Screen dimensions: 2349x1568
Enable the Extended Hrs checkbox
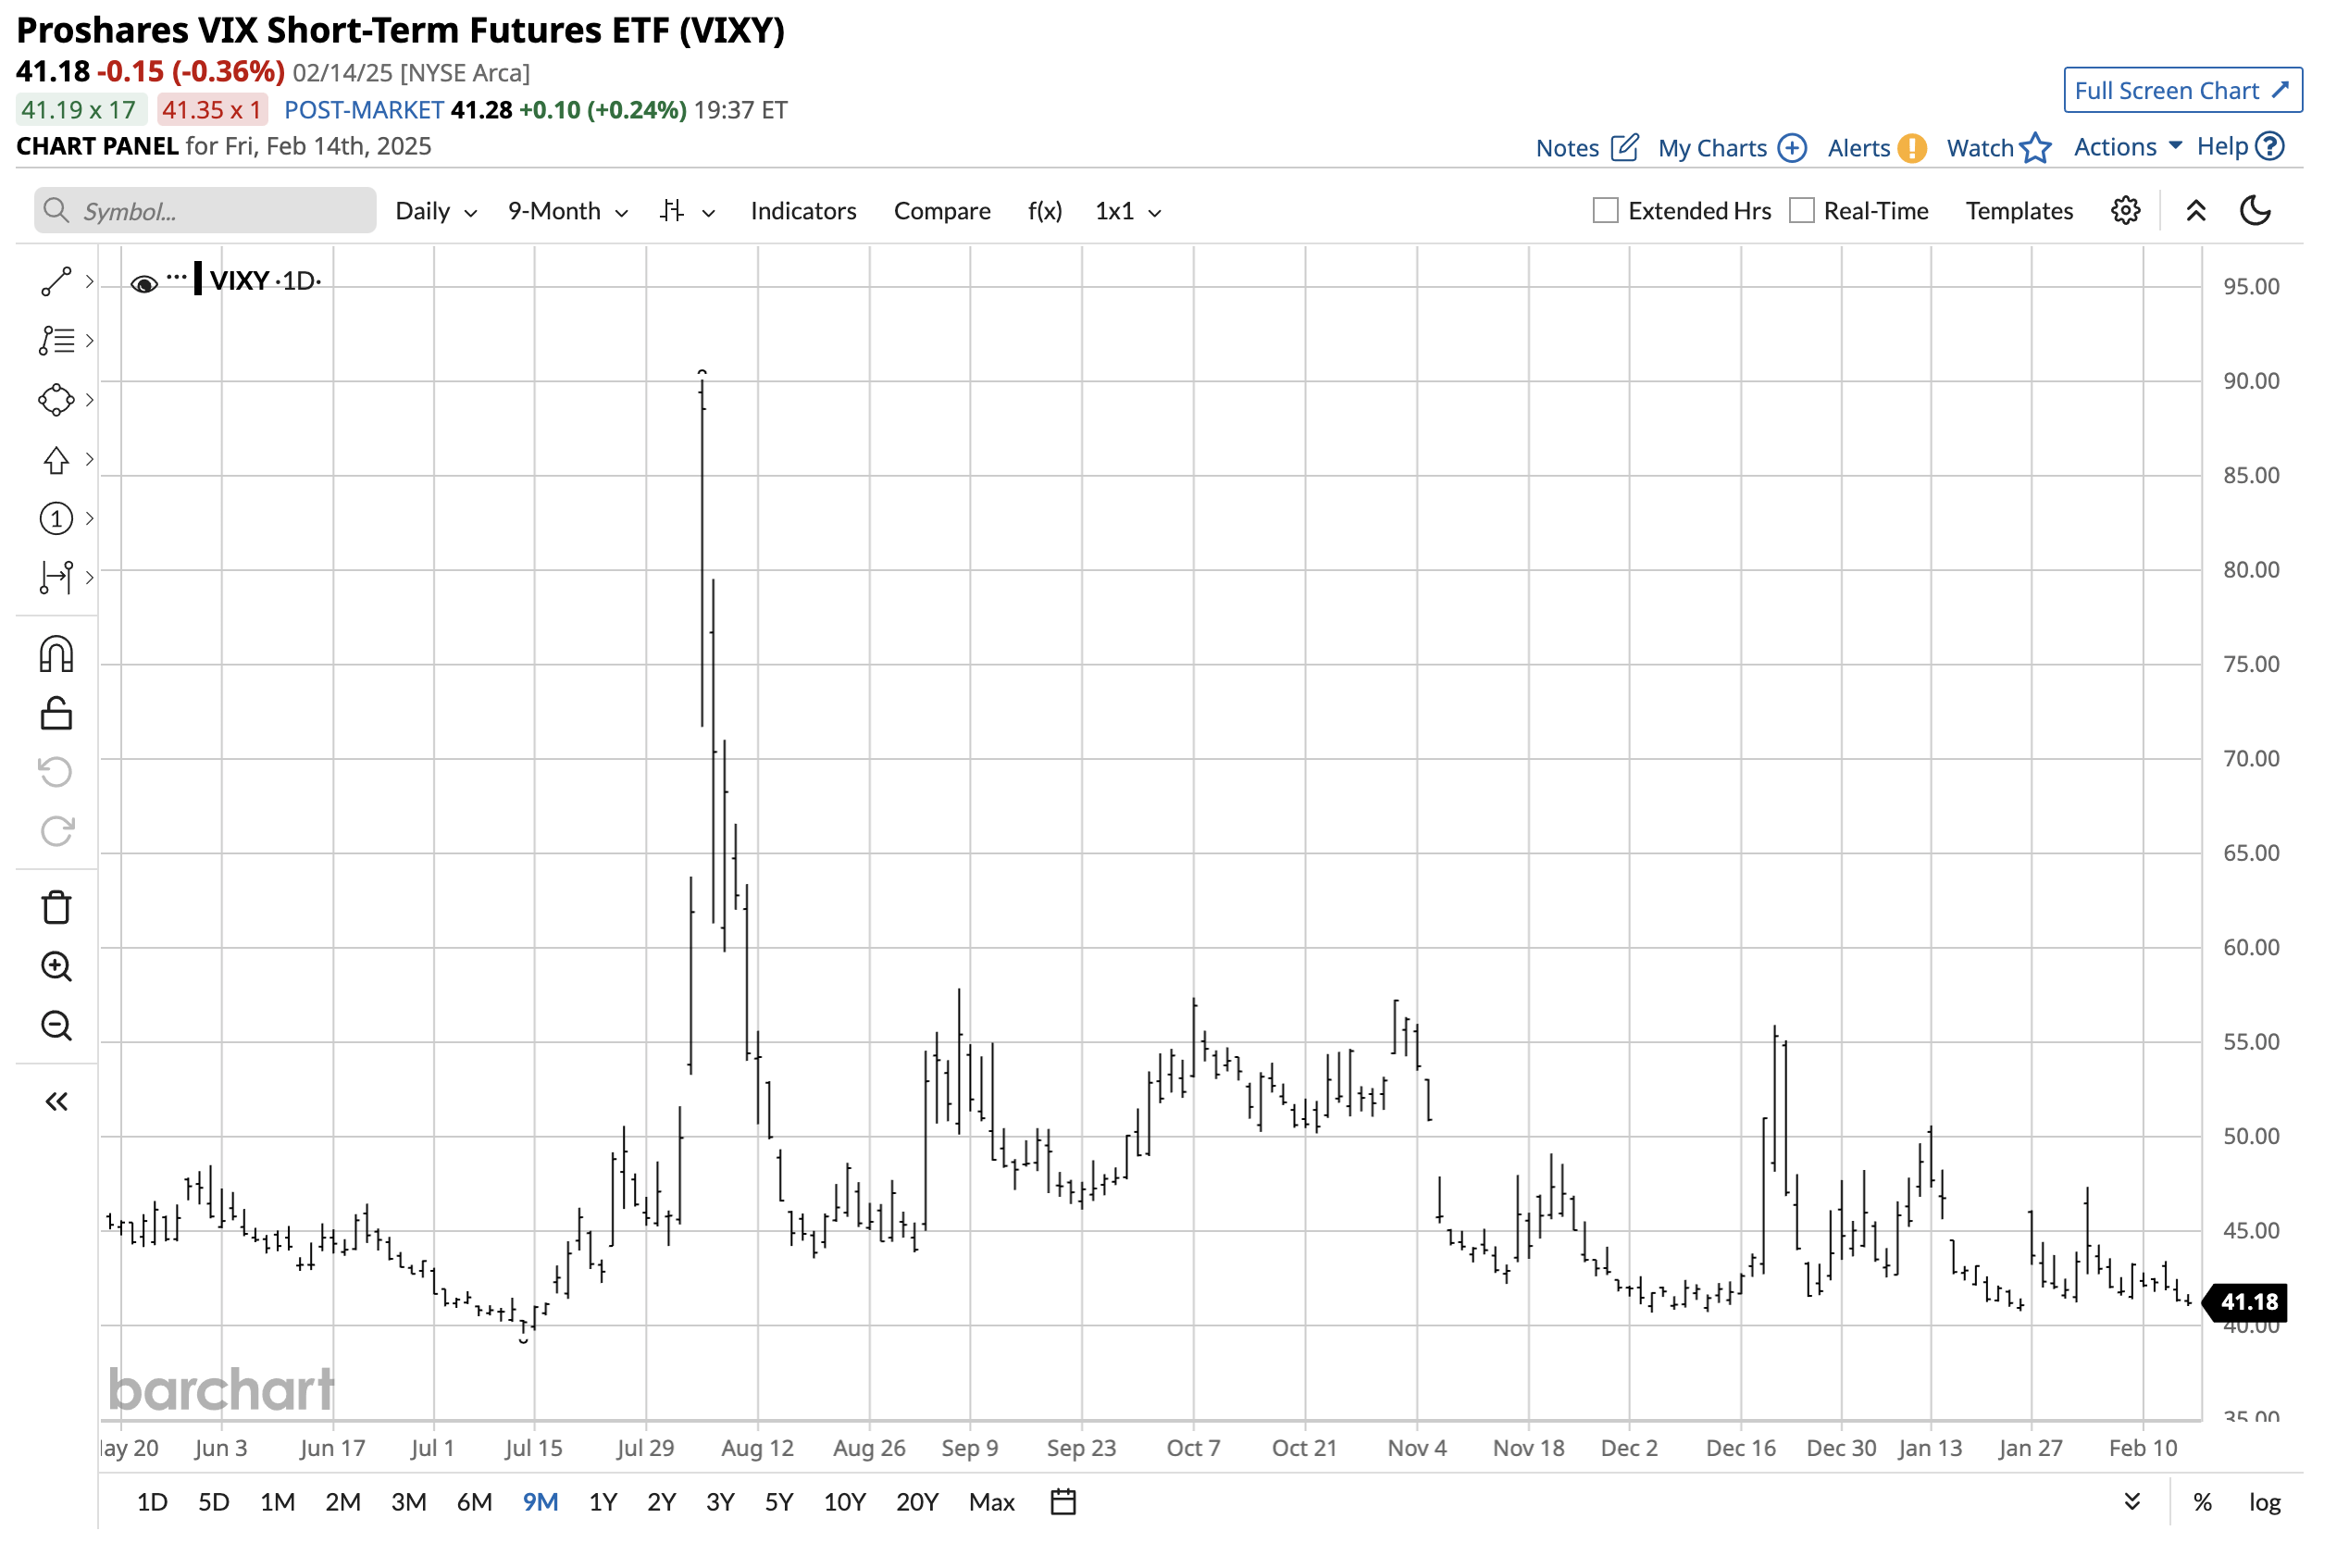1604,210
